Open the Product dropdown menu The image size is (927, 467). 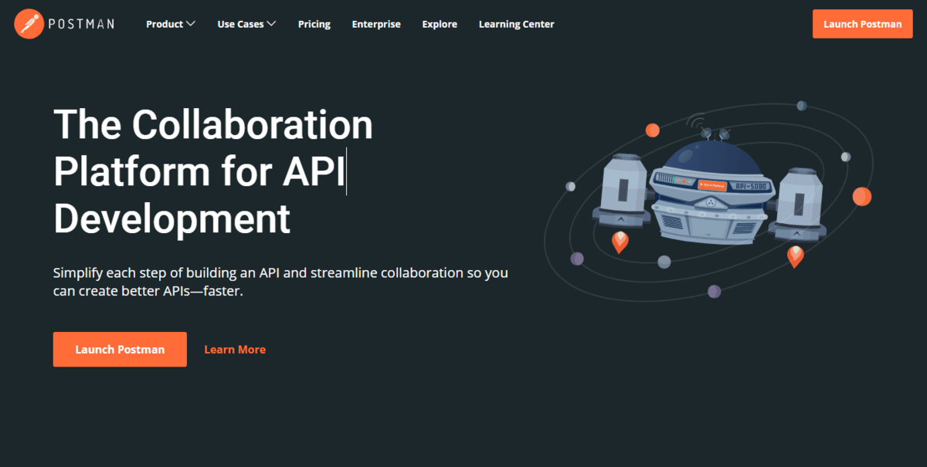click(x=171, y=24)
